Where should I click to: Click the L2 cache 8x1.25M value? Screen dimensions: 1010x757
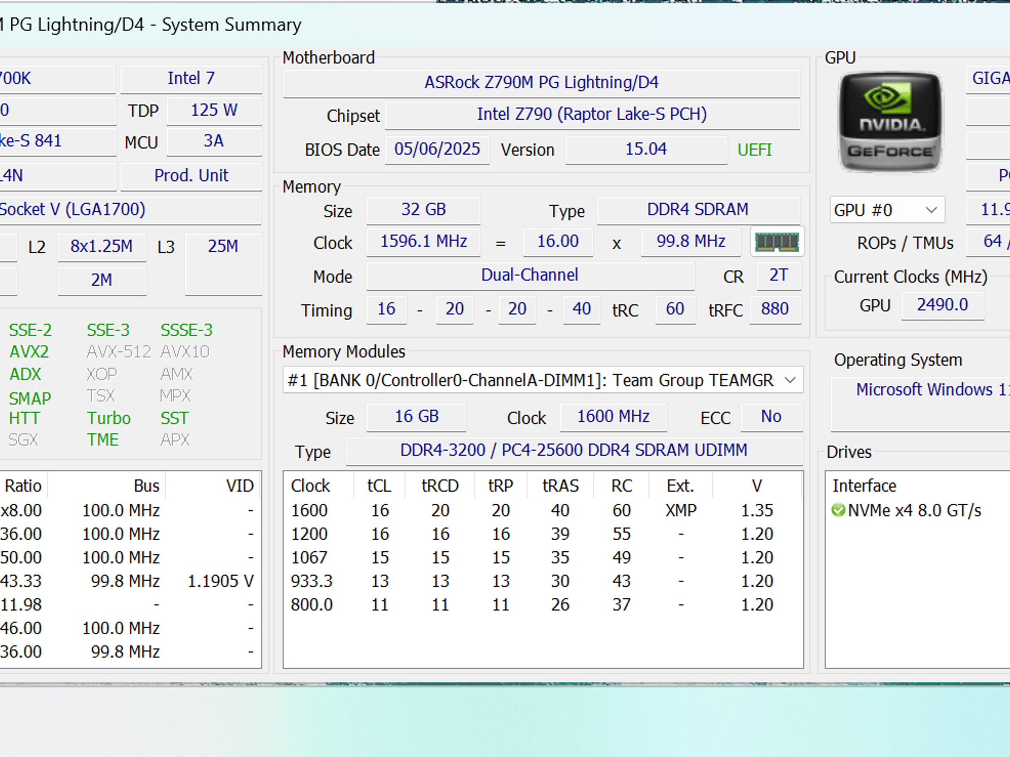point(102,246)
